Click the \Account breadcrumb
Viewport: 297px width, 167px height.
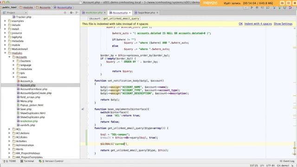tap(95, 19)
